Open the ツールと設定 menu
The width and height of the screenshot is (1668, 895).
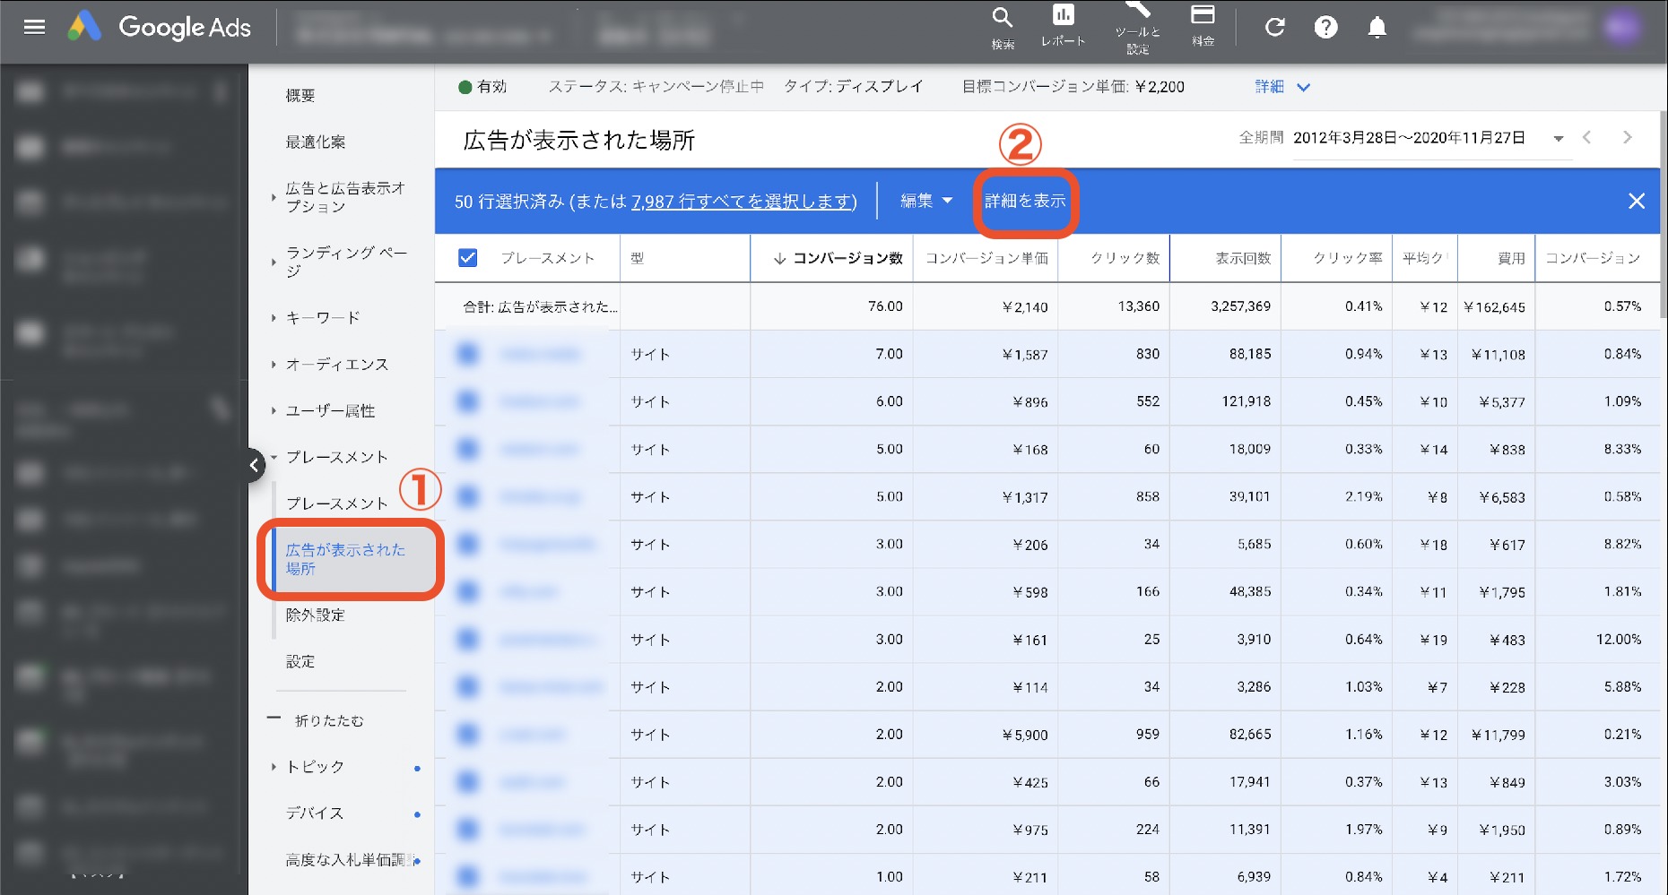(1138, 27)
